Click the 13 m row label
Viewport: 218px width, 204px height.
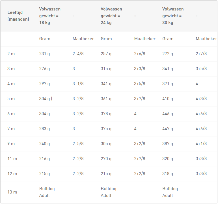12,192
